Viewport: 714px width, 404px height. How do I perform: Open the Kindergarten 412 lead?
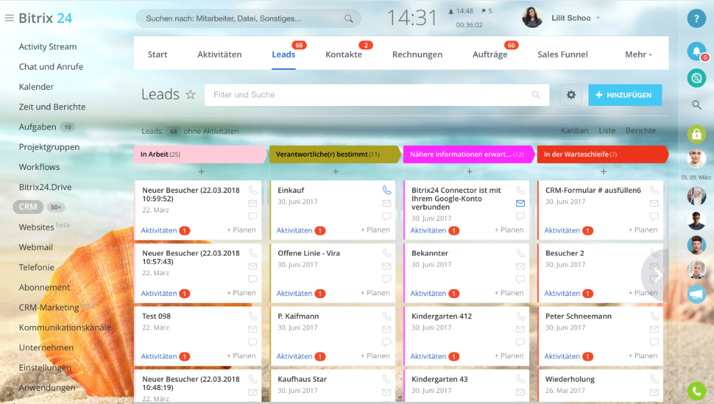(x=441, y=316)
